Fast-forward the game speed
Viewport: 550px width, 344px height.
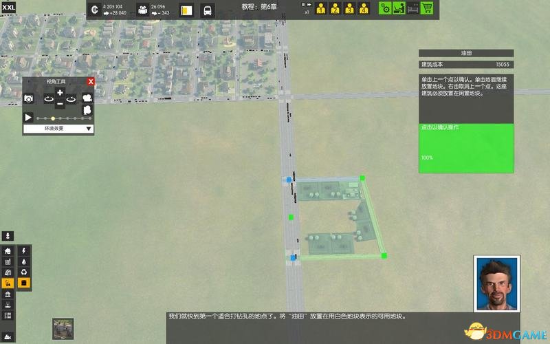(309, 5)
